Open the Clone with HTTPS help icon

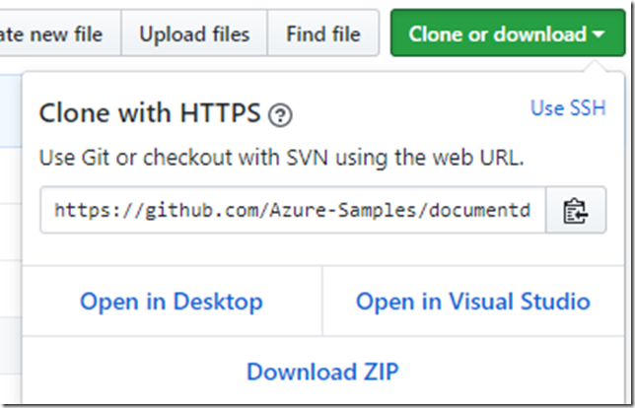click(x=280, y=115)
